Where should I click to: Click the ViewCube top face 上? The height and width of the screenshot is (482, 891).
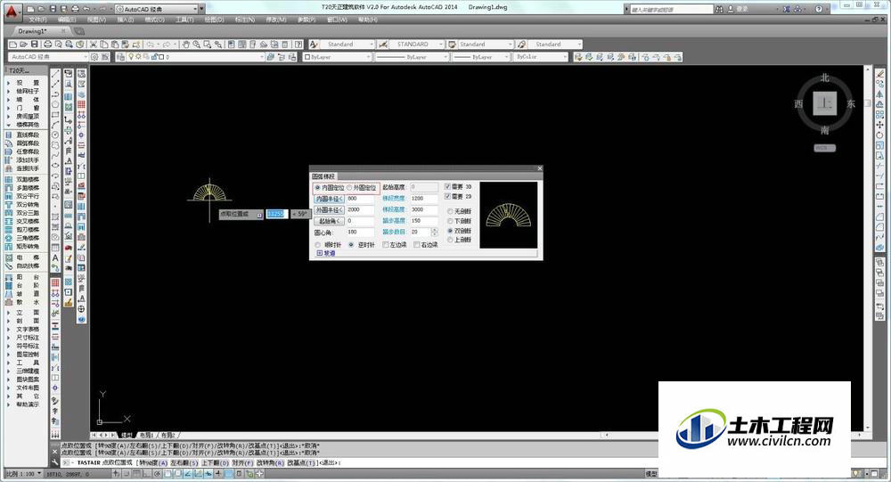point(824,104)
